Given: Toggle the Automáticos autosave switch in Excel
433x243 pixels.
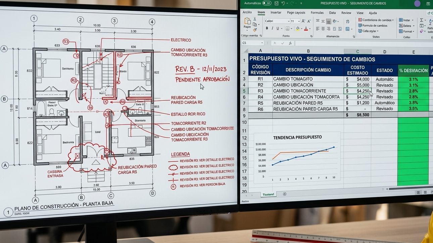Looking at the screenshot, I should 267,3.
